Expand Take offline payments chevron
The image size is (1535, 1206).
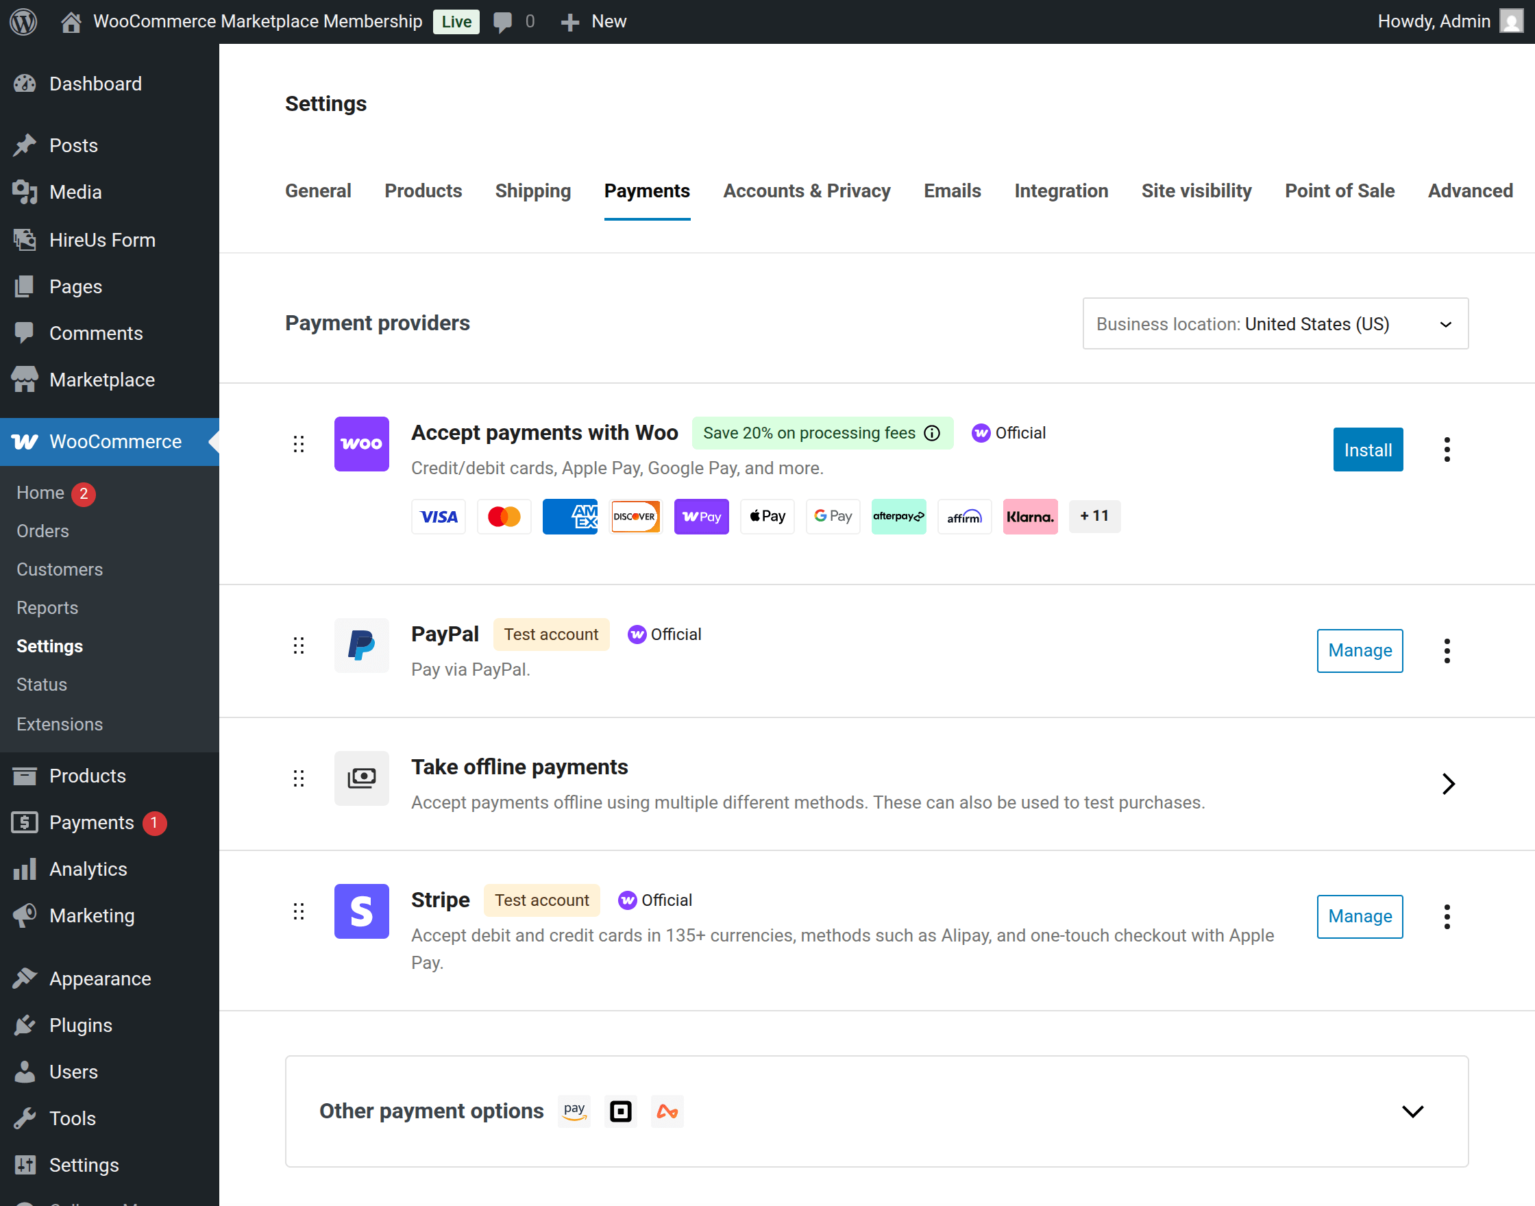1448,784
